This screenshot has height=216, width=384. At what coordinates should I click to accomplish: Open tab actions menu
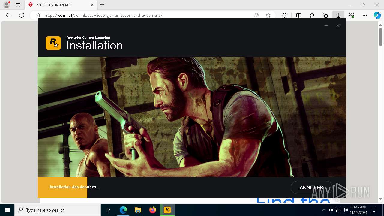[18, 5]
